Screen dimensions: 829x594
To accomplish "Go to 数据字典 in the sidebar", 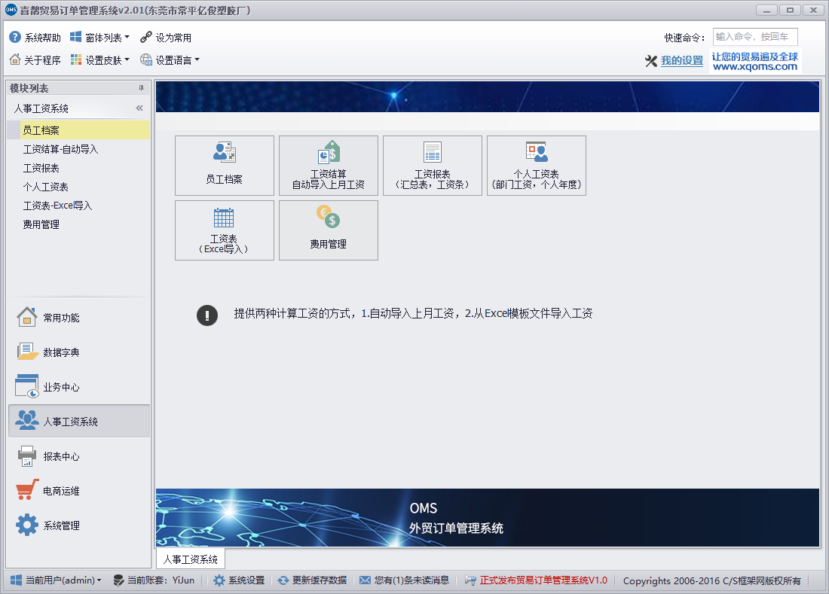I will [79, 352].
